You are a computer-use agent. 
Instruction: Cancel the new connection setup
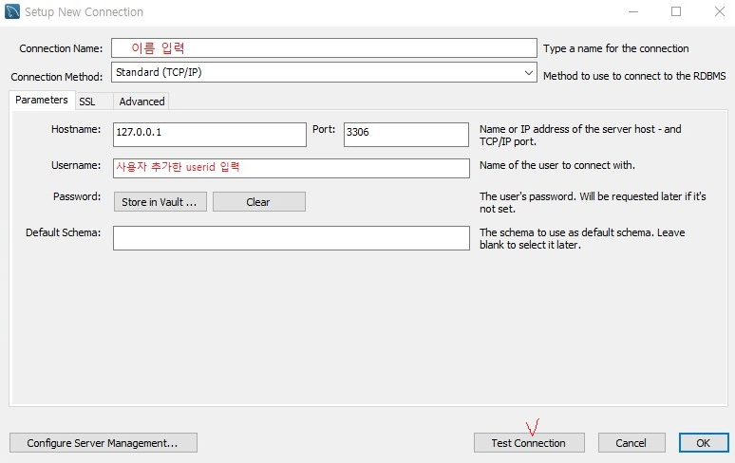click(x=631, y=443)
